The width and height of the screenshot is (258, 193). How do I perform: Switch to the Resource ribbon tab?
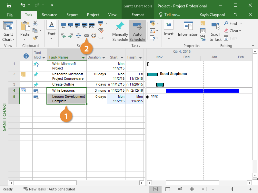pyautogui.click(x=49, y=15)
